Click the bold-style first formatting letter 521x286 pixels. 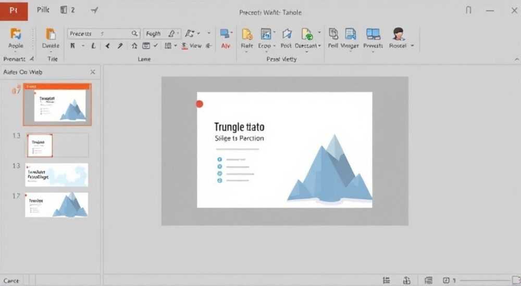click(72, 46)
